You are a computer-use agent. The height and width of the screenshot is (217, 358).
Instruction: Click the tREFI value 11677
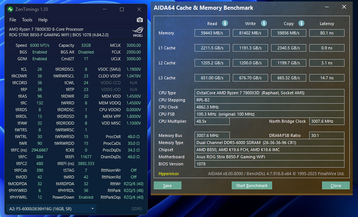pos(86,157)
